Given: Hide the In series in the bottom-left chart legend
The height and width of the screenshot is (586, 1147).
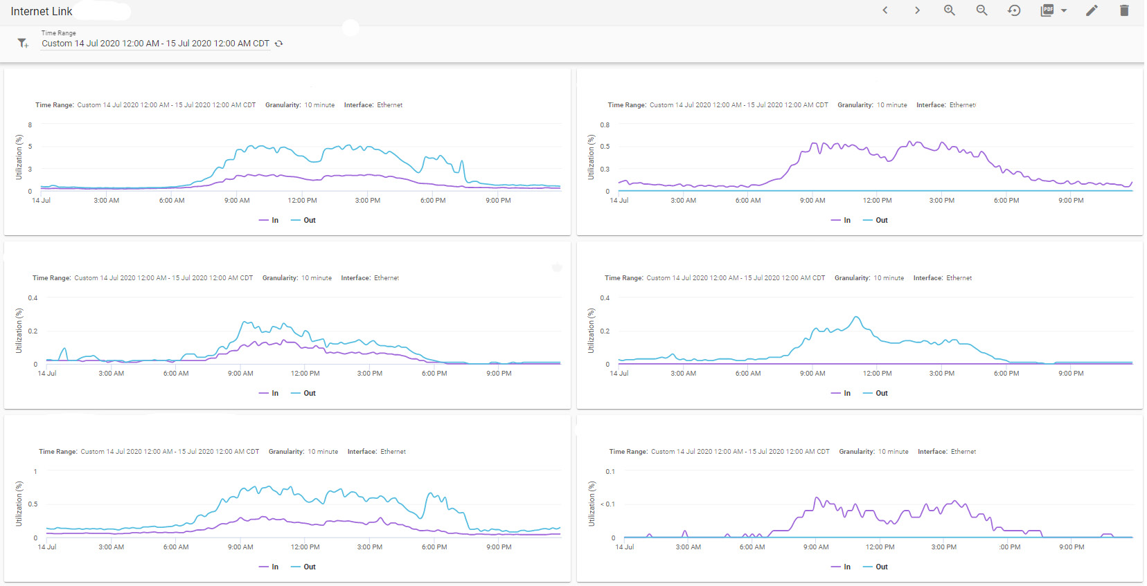Looking at the screenshot, I should [x=269, y=567].
